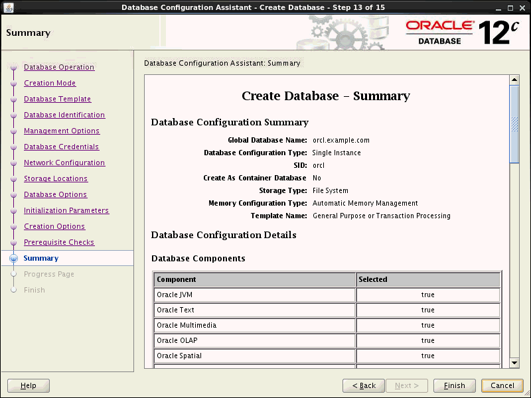Cancel the database creation wizard

click(502, 385)
